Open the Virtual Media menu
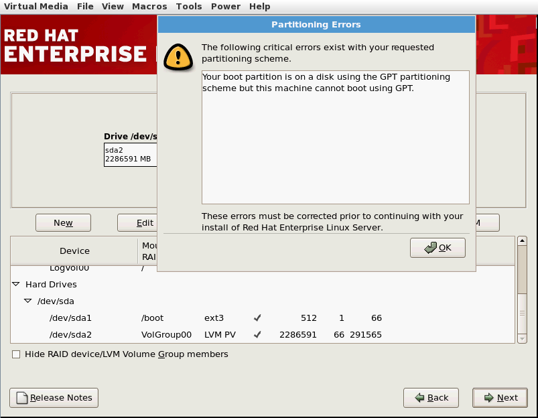 point(36,6)
